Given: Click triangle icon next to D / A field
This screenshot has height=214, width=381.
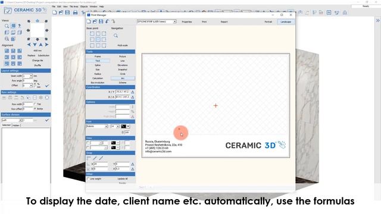Looking at the screenshot, I should [133, 97].
